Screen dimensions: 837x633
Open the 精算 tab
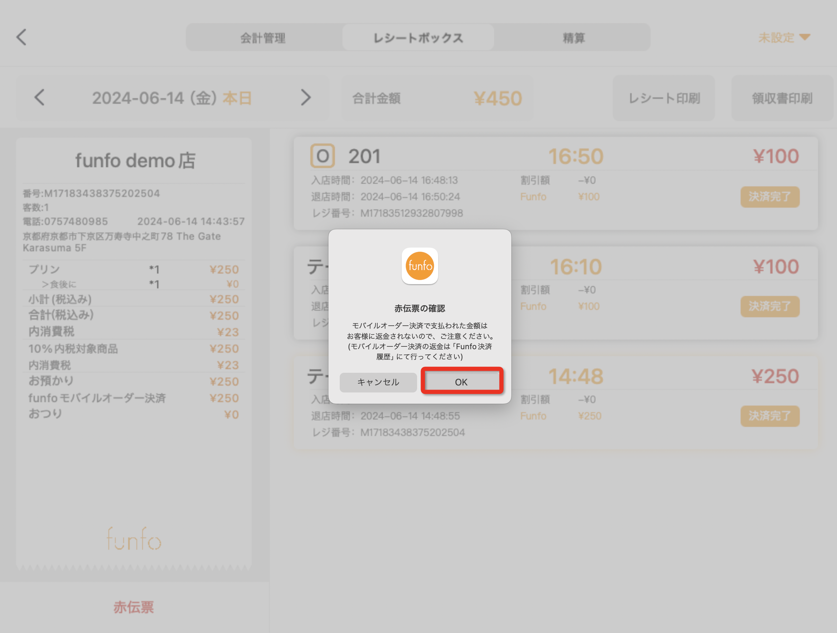tap(574, 38)
